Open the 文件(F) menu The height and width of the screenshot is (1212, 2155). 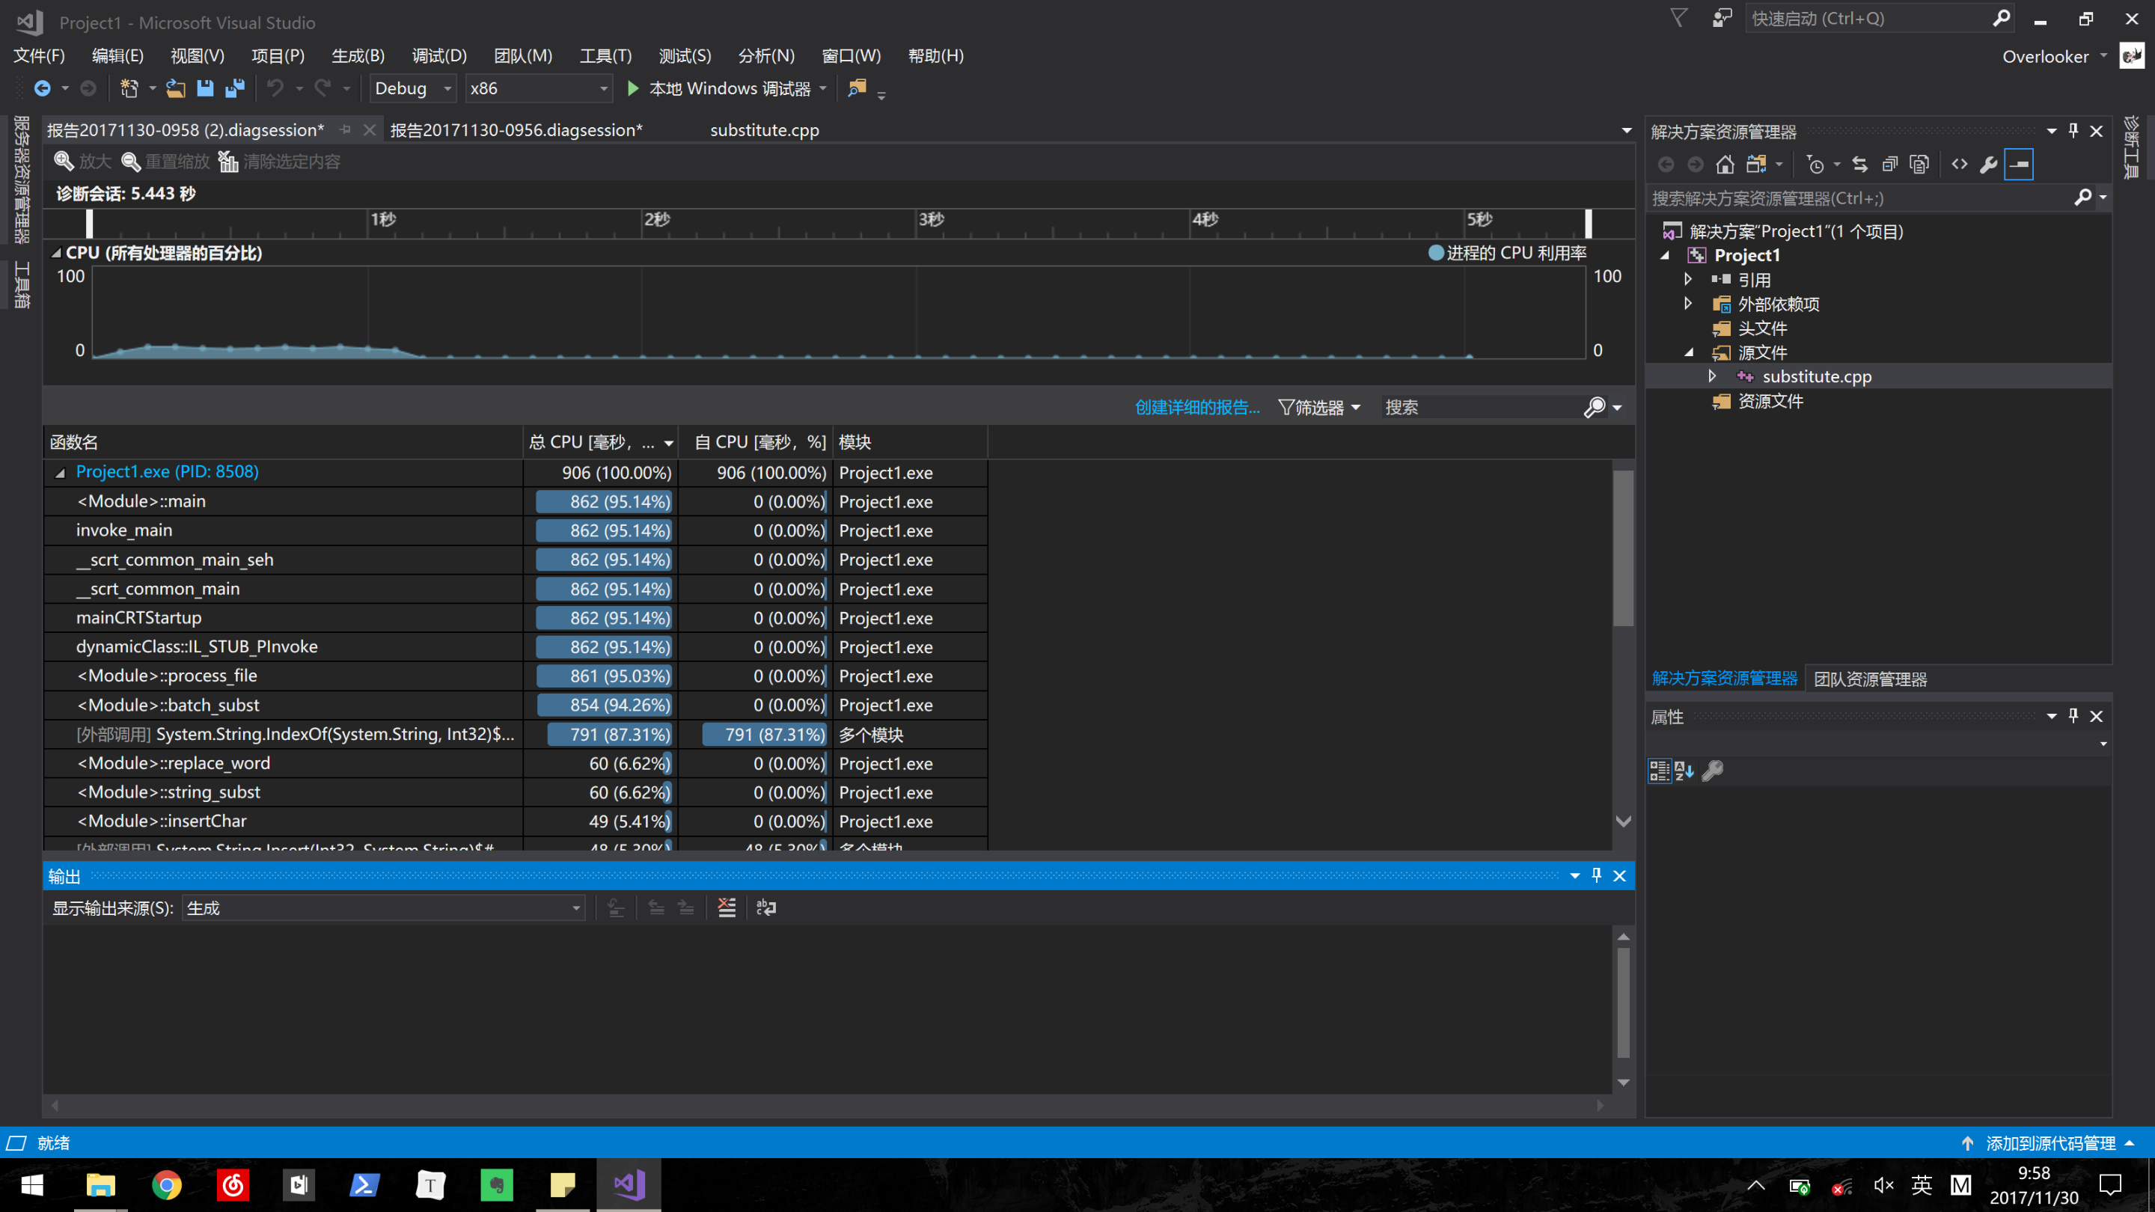click(40, 55)
